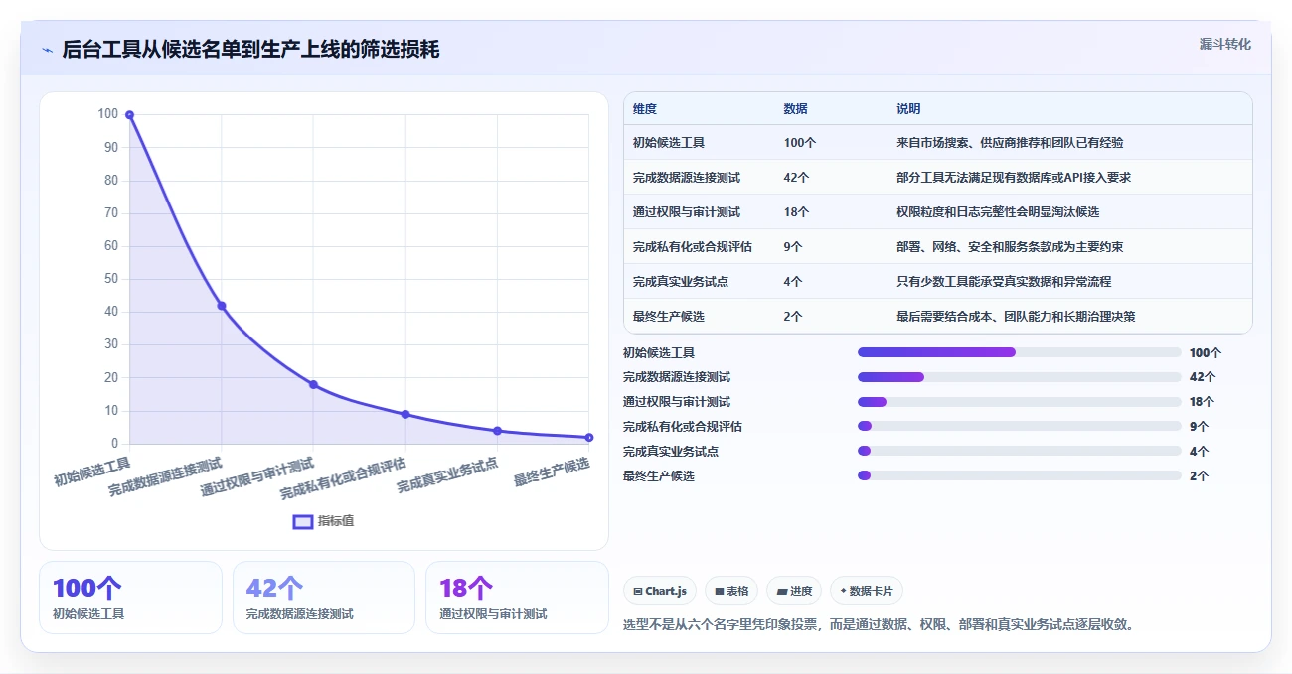Click the 最终生产候选 progress bar
Viewport: 1292px width, 674px height.
click(x=1020, y=475)
